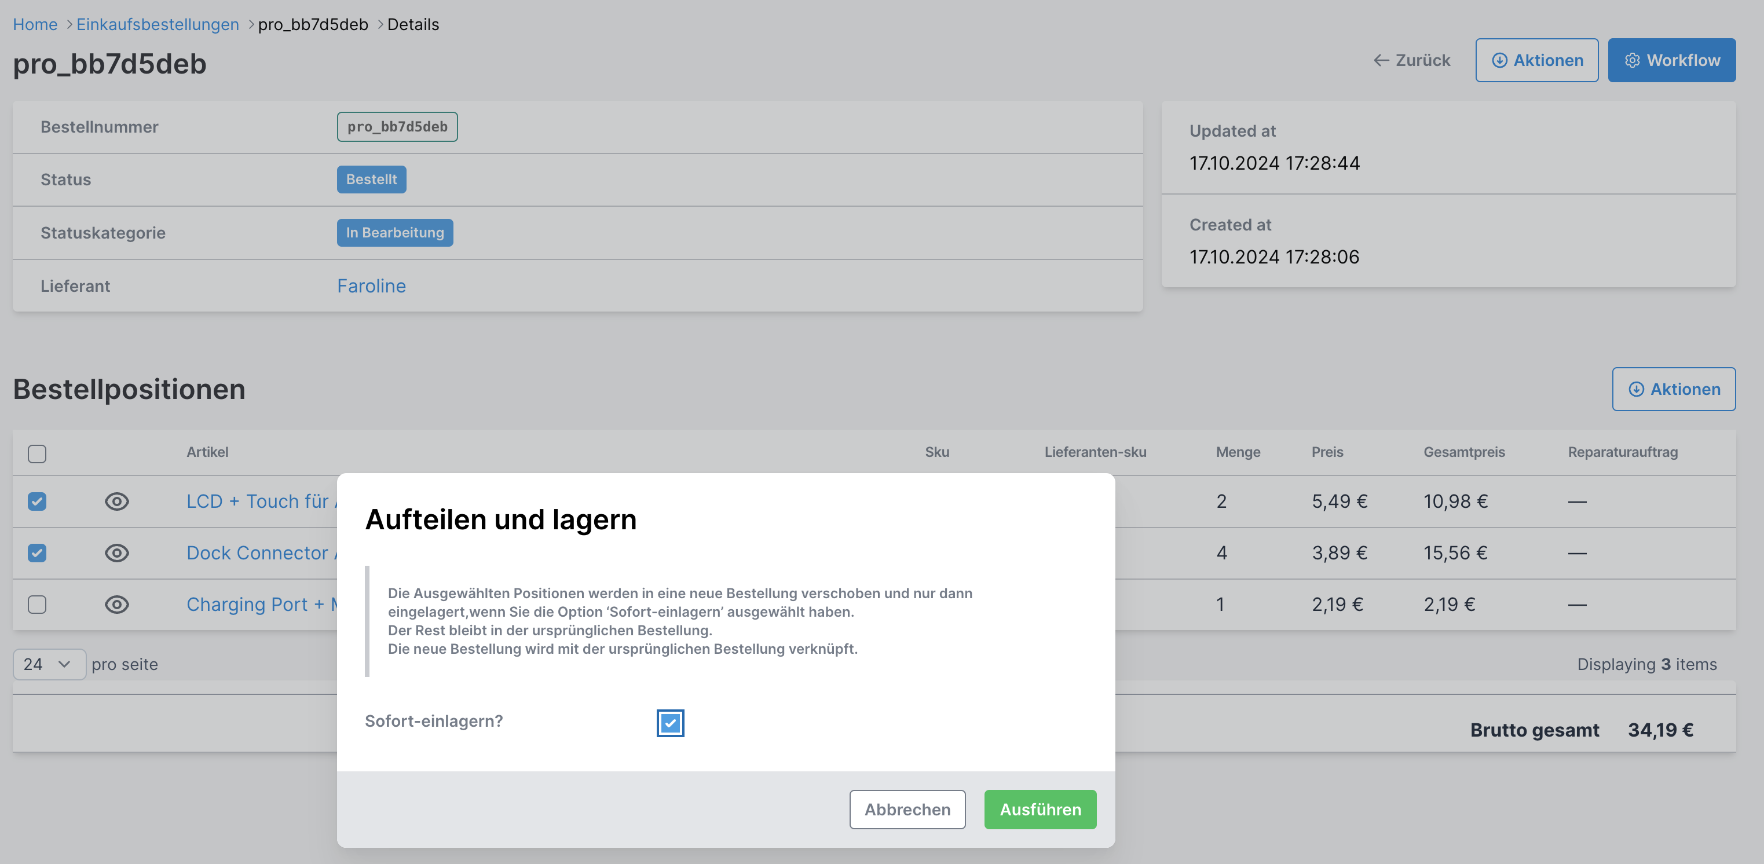Open the Faroline supplier link
The height and width of the screenshot is (864, 1764).
tap(371, 285)
